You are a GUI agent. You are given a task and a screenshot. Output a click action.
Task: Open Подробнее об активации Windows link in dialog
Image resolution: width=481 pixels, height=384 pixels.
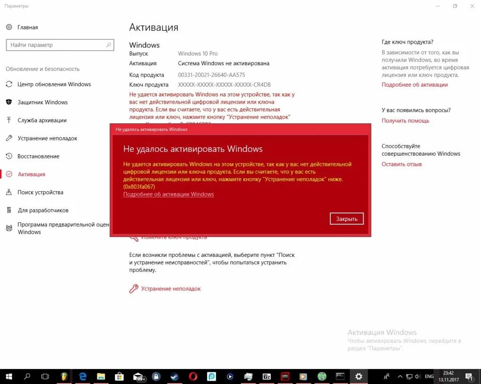[169, 194]
